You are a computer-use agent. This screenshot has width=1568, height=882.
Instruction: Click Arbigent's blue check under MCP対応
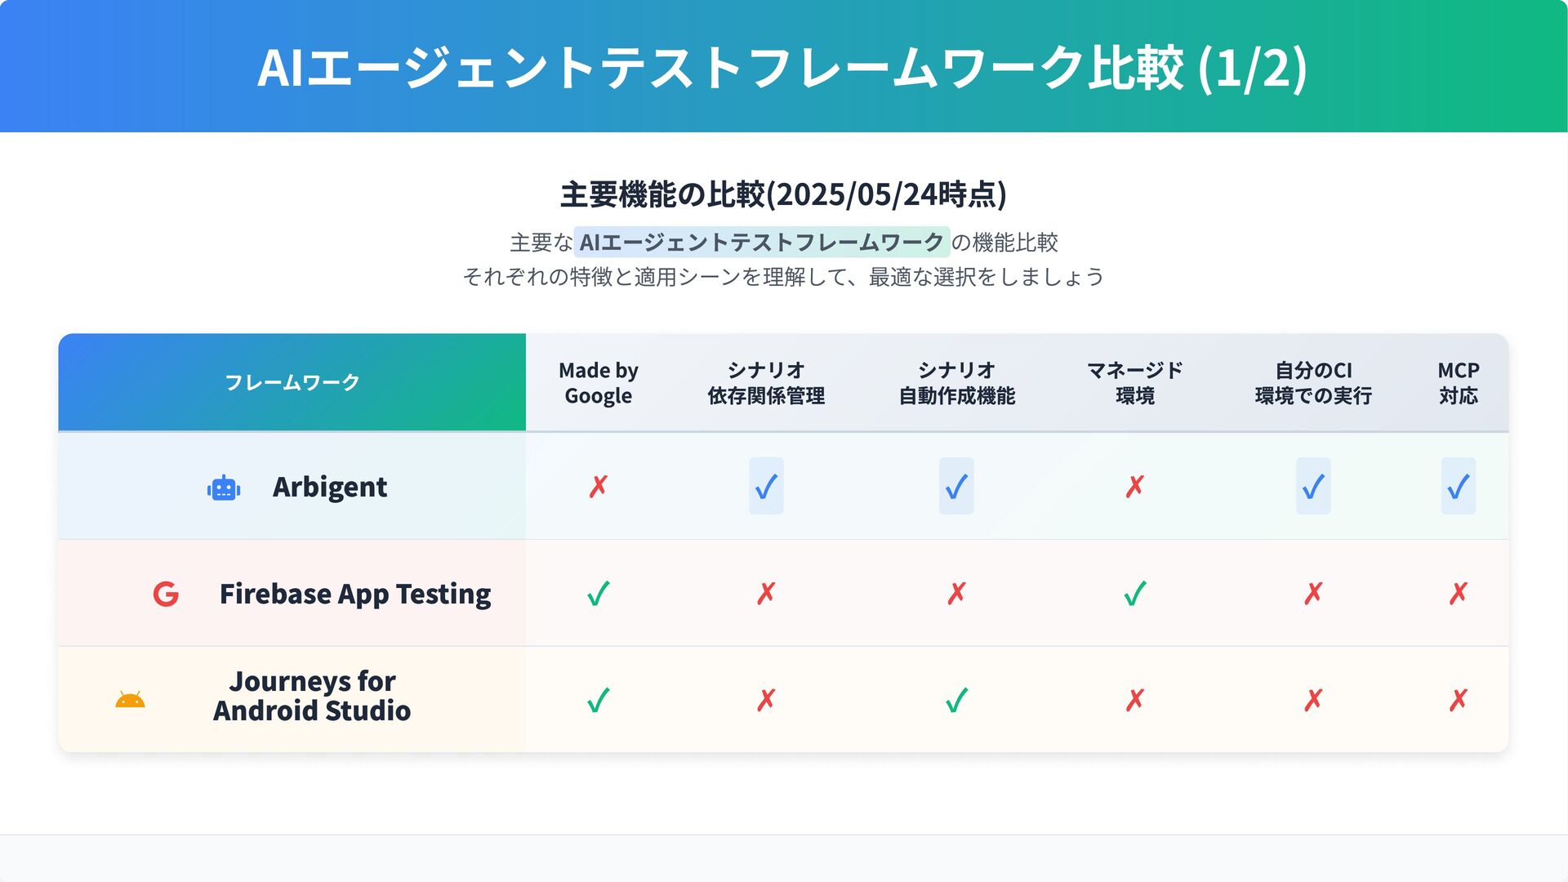[1459, 487]
